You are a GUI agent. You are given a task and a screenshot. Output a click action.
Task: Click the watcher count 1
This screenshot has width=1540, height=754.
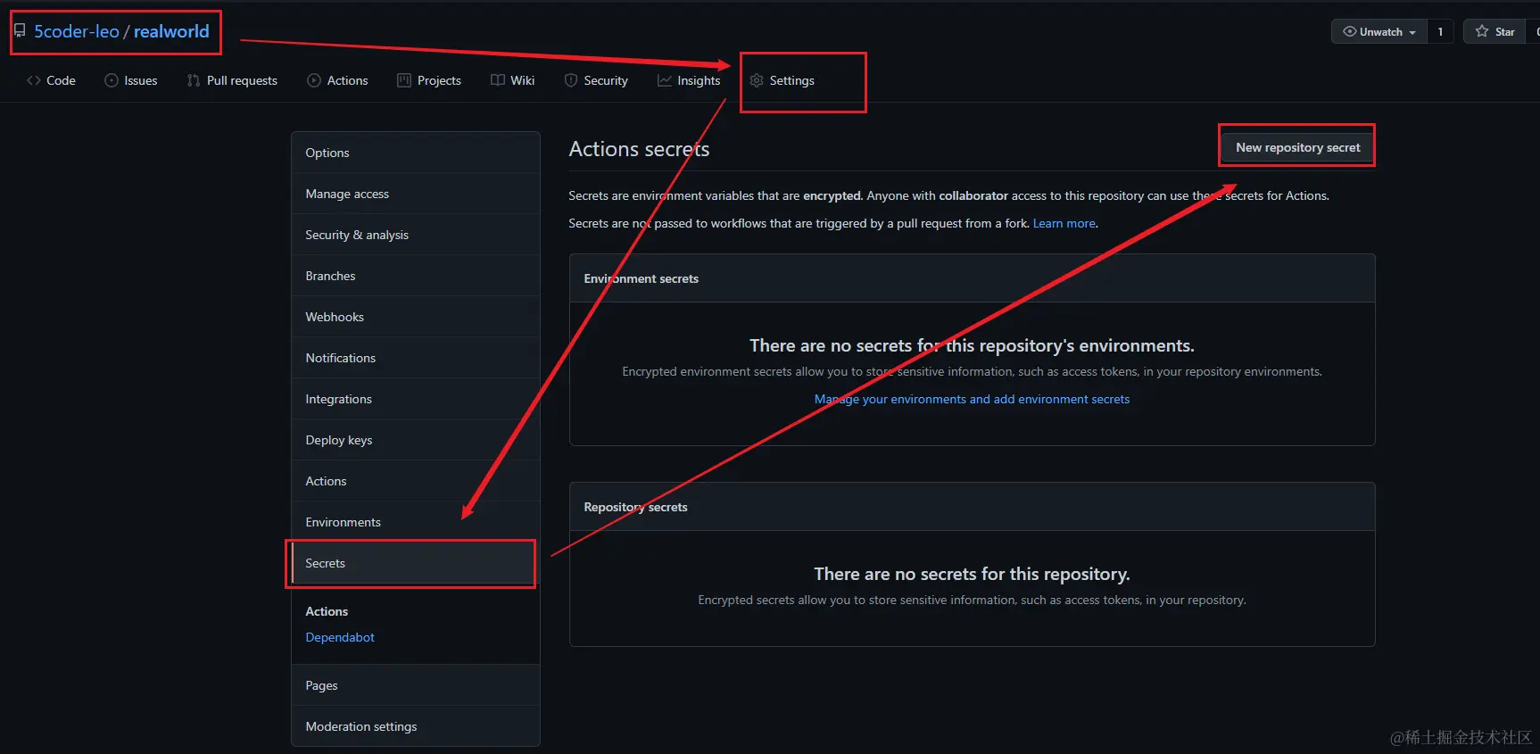tap(1440, 31)
